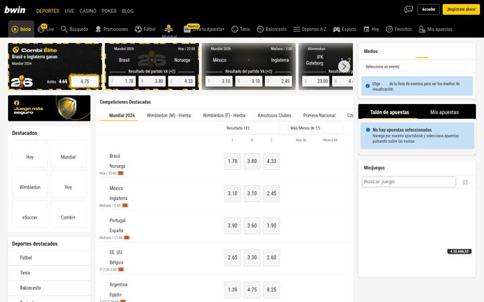Open Resultado 1X2 market dropdown

pyautogui.click(x=252, y=128)
